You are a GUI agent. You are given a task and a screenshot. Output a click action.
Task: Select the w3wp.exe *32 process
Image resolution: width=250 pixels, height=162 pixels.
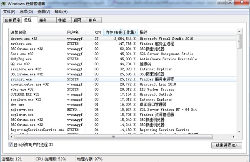[x=123, y=89]
